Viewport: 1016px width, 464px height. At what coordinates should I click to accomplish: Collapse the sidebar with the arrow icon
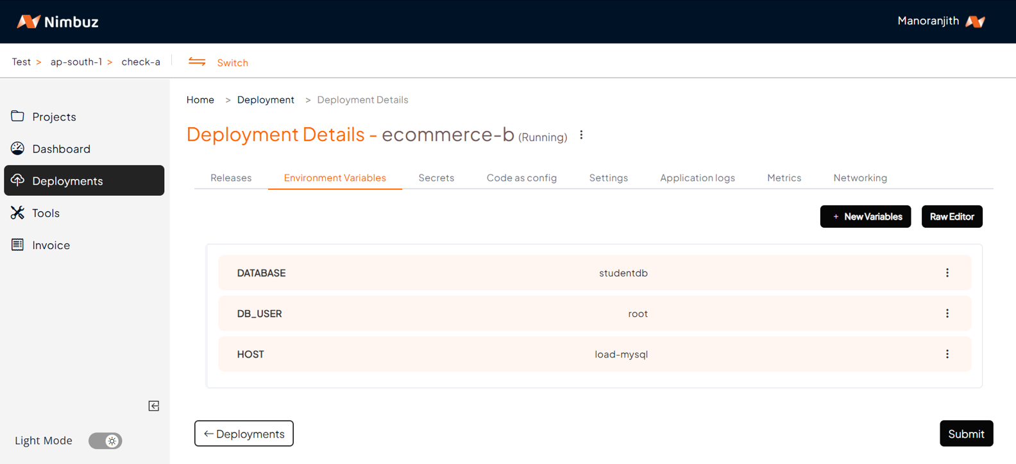[x=154, y=406]
